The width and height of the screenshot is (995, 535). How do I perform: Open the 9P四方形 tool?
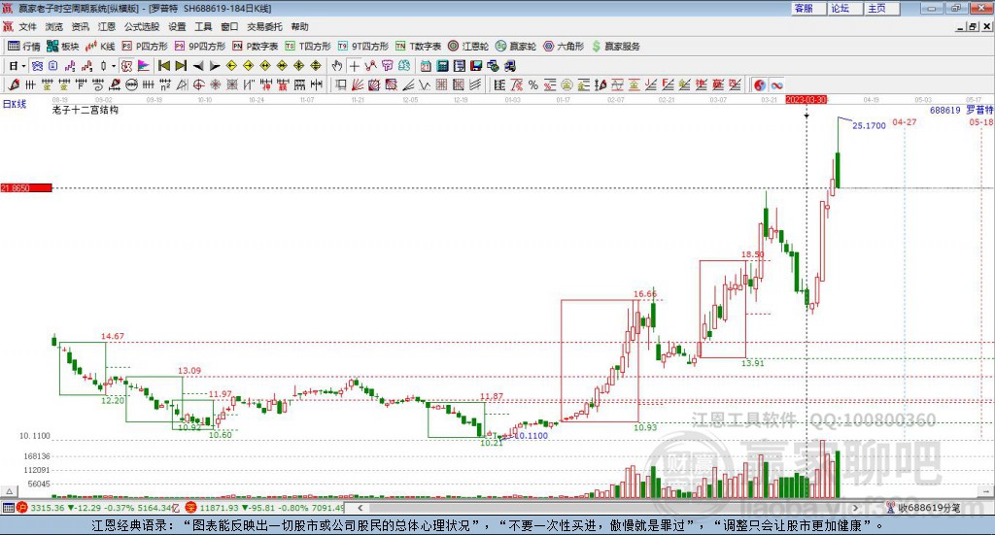click(x=200, y=47)
